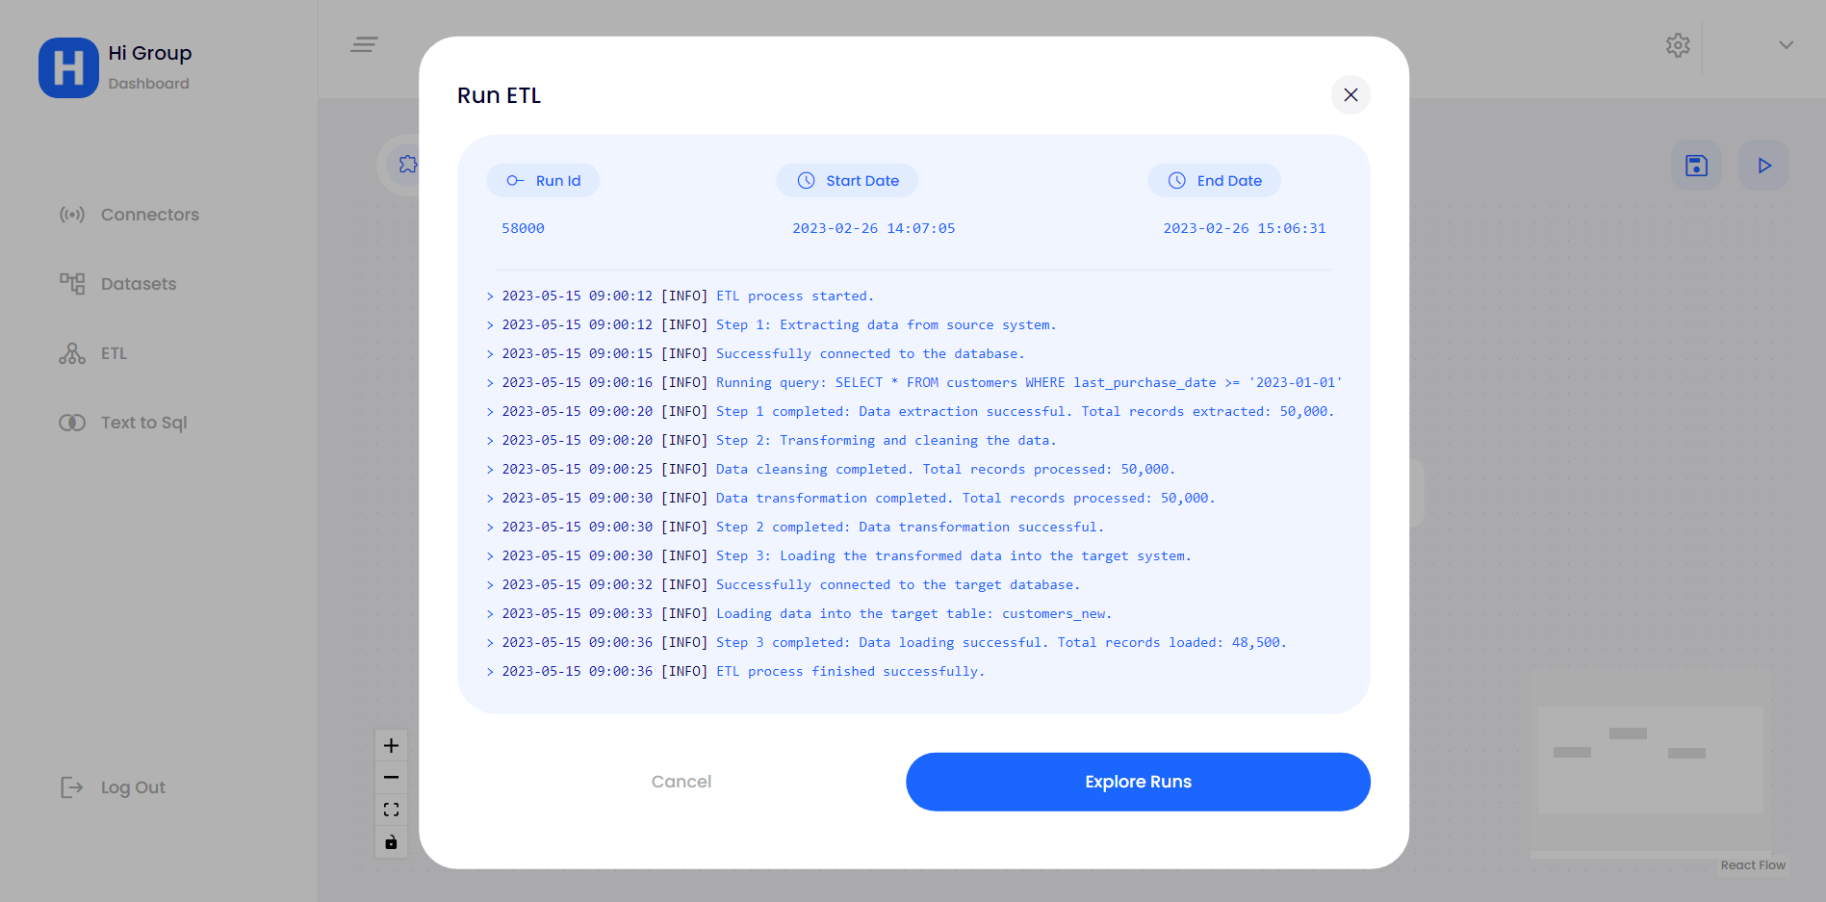Zoom out on the flow canvas
The height and width of the screenshot is (902, 1826).
[x=391, y=777]
